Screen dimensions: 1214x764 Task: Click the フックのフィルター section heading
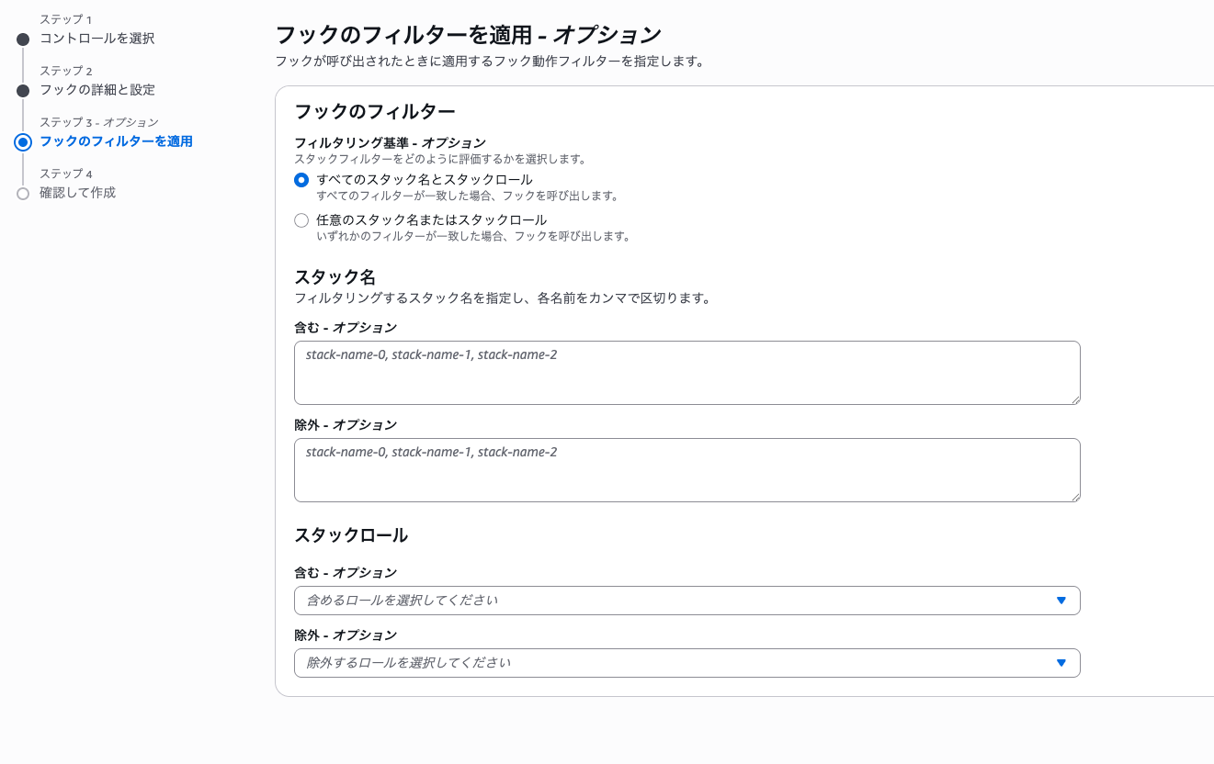tap(374, 112)
